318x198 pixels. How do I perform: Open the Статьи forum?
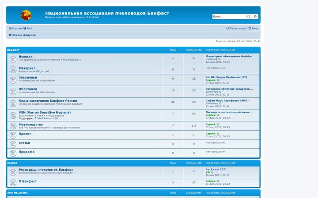click(x=24, y=143)
